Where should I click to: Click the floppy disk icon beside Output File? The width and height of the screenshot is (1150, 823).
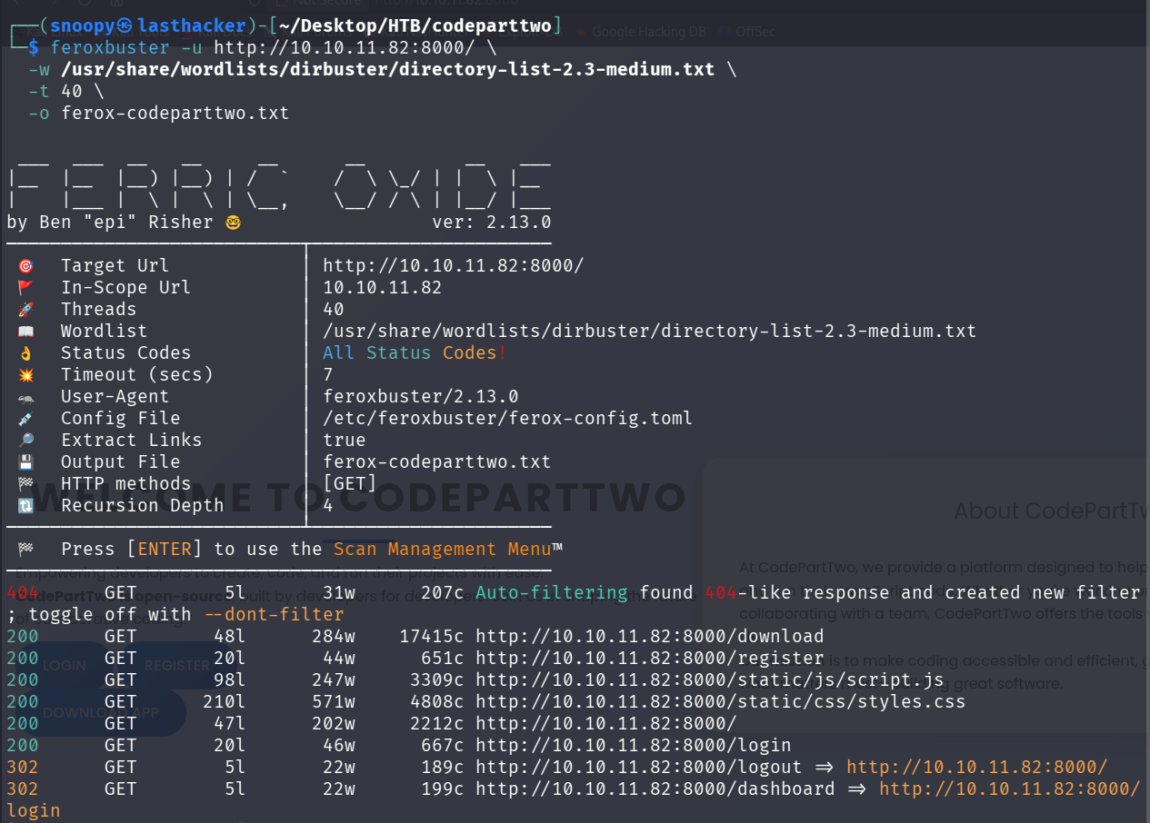pyautogui.click(x=25, y=462)
